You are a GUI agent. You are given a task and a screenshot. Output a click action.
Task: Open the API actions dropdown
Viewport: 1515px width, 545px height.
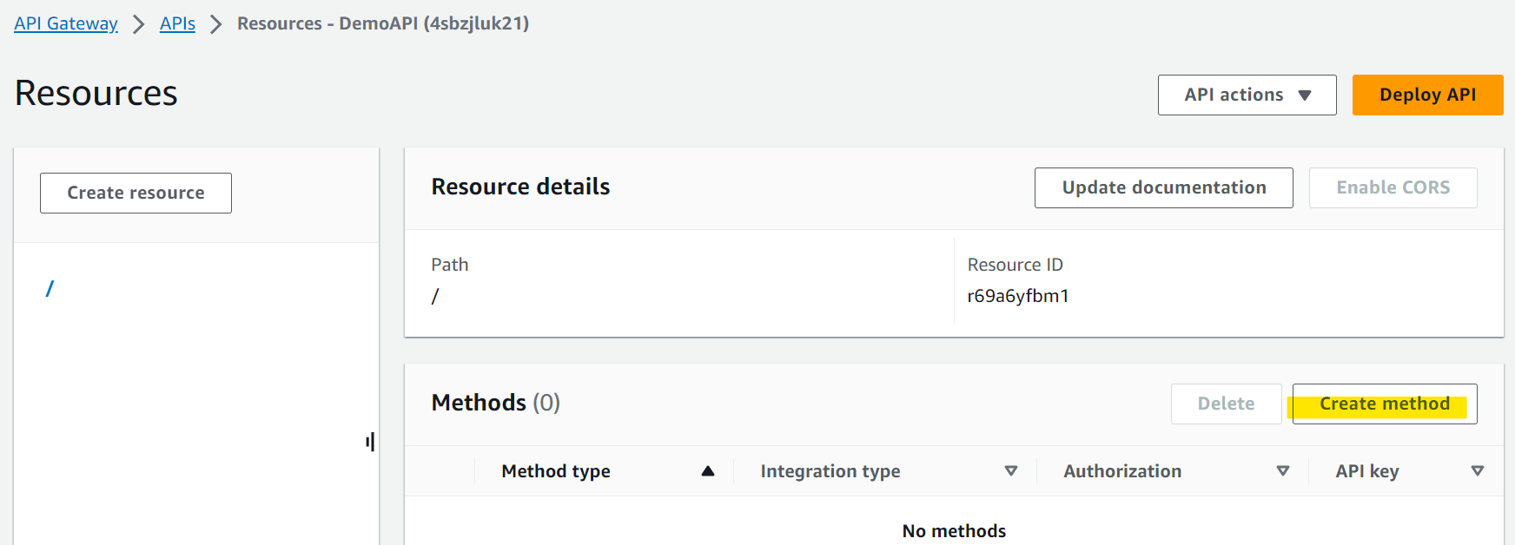coord(1247,95)
